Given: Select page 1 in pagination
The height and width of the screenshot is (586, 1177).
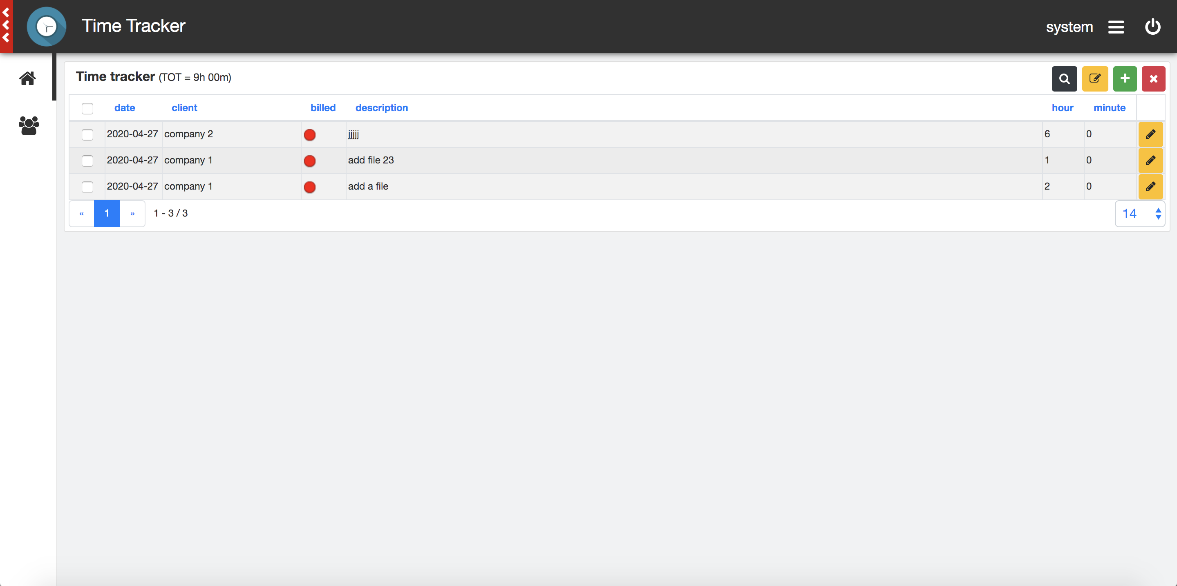Looking at the screenshot, I should [x=107, y=213].
